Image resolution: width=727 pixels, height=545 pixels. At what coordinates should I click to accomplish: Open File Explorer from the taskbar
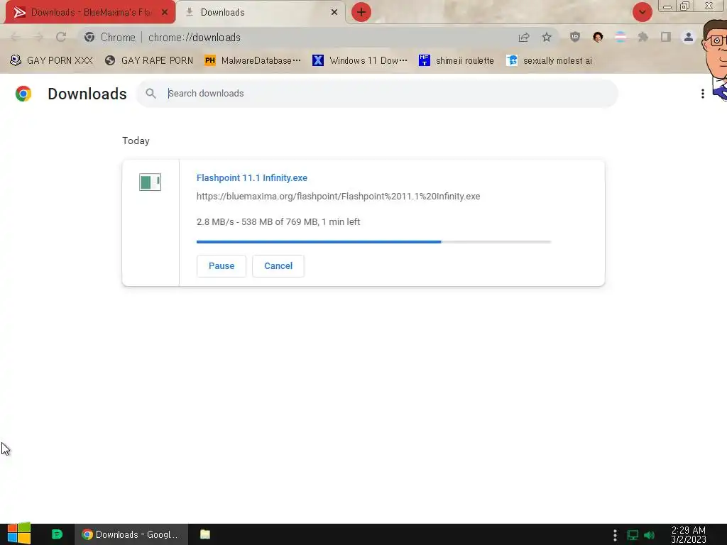pos(205,534)
